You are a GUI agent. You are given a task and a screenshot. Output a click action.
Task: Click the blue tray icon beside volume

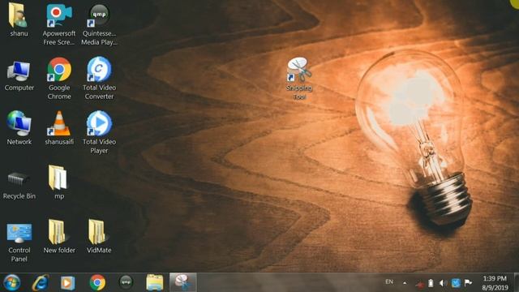(456, 283)
